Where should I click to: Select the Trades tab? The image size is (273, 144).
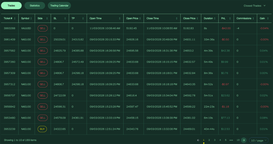point(11,6)
